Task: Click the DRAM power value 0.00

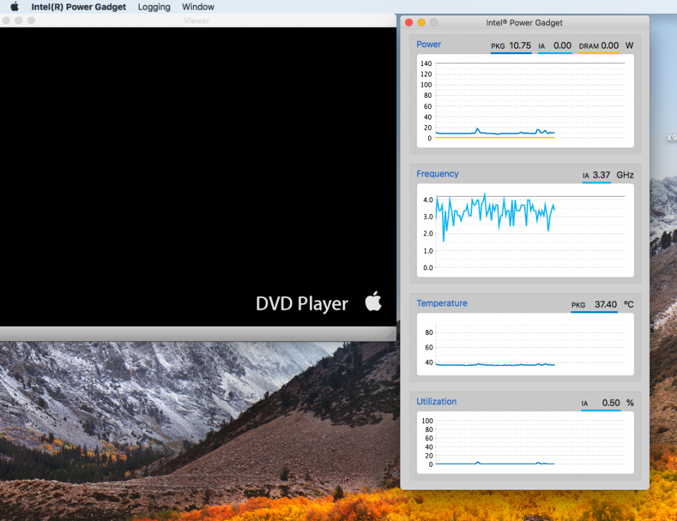Action: tap(610, 45)
